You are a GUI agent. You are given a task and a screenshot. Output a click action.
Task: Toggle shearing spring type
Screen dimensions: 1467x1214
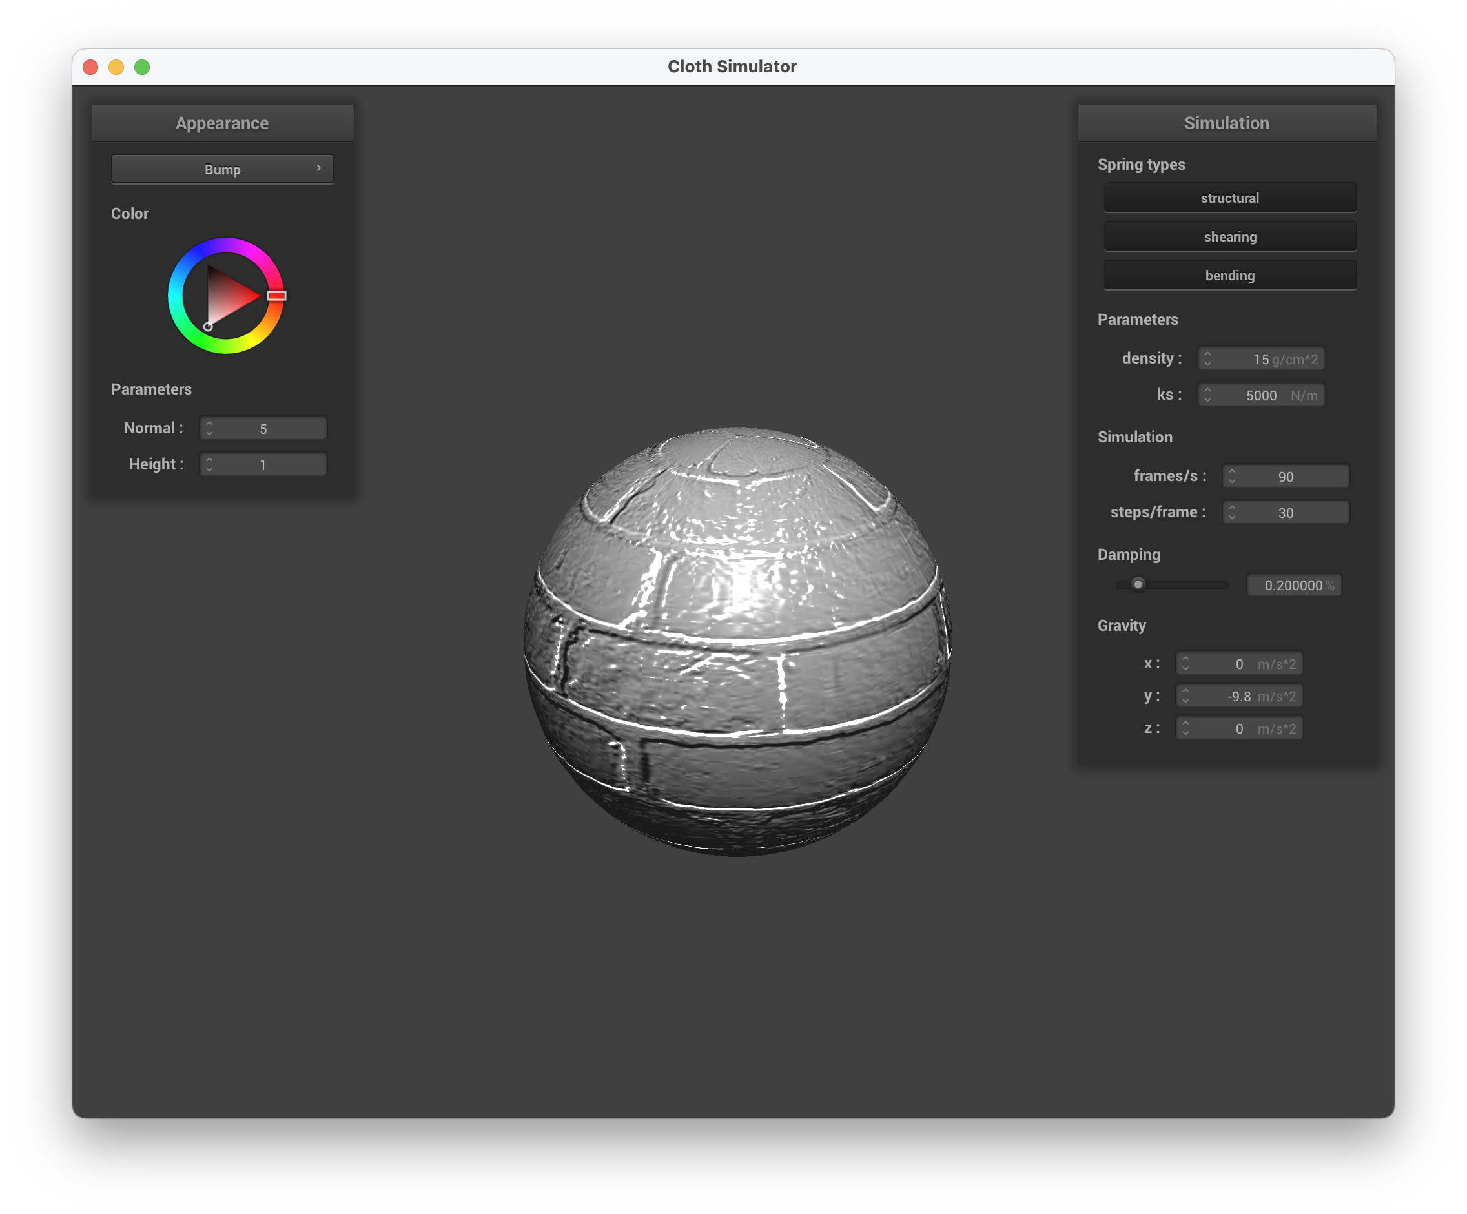click(1229, 237)
